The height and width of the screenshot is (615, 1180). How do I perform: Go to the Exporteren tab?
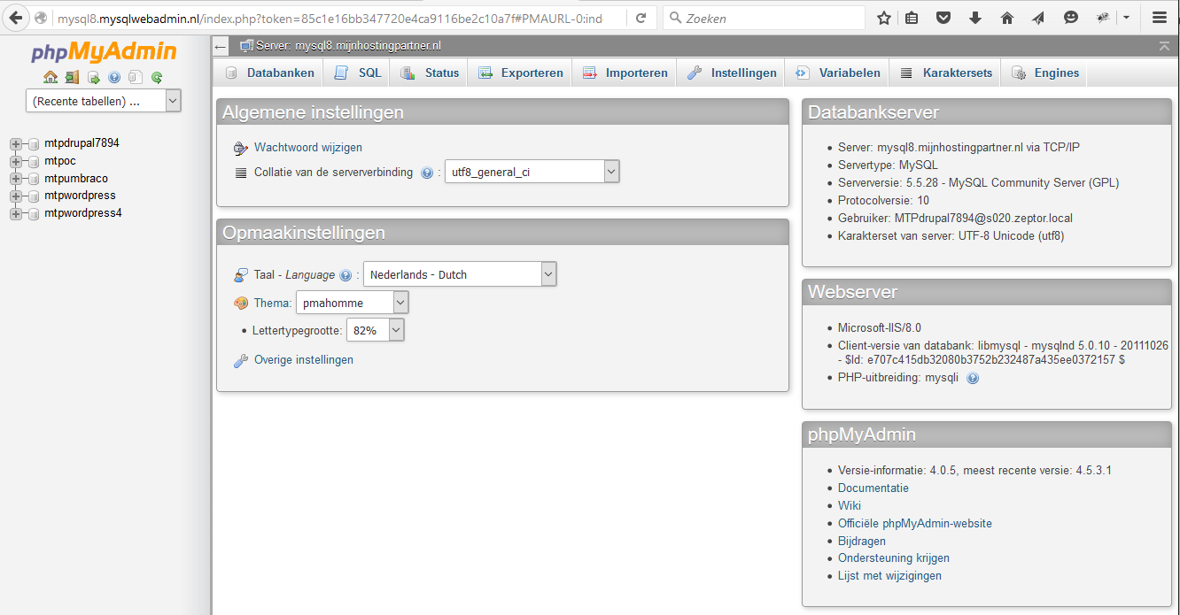pyautogui.click(x=520, y=73)
